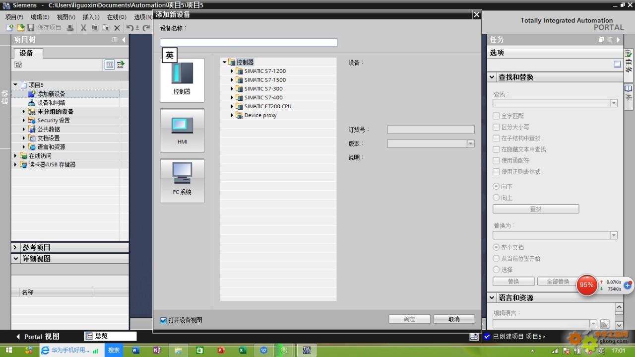Open OneNote from the Windows taskbar
Screen dimensions: 635x357
[x=157, y=350]
